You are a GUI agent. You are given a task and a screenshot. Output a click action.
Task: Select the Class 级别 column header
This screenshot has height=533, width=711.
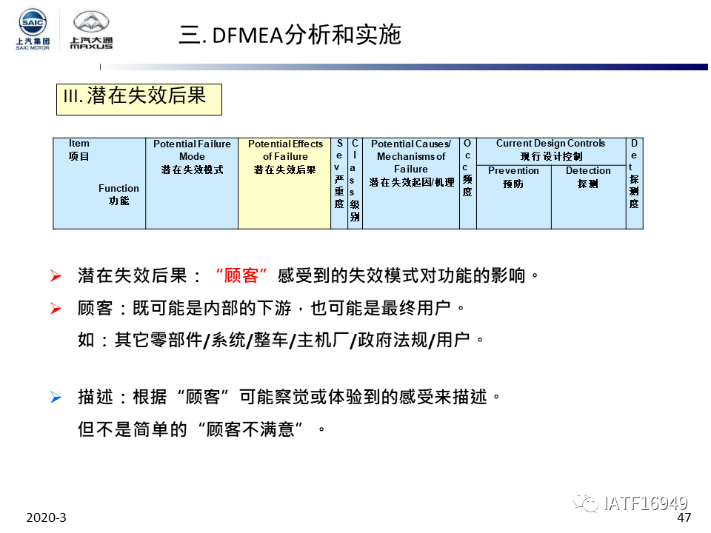coord(355,183)
